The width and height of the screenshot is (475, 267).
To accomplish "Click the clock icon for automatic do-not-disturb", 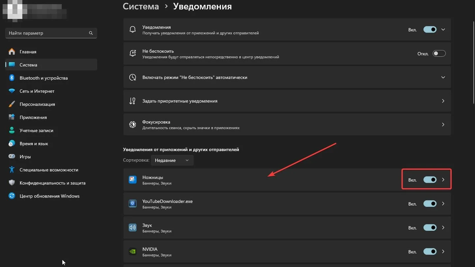I will click(x=133, y=77).
